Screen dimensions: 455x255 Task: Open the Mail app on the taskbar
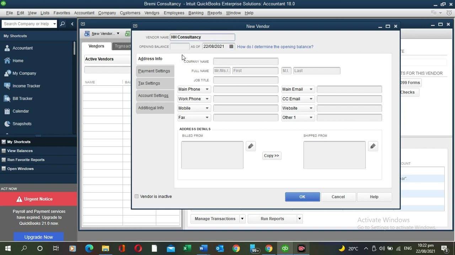pos(171,249)
